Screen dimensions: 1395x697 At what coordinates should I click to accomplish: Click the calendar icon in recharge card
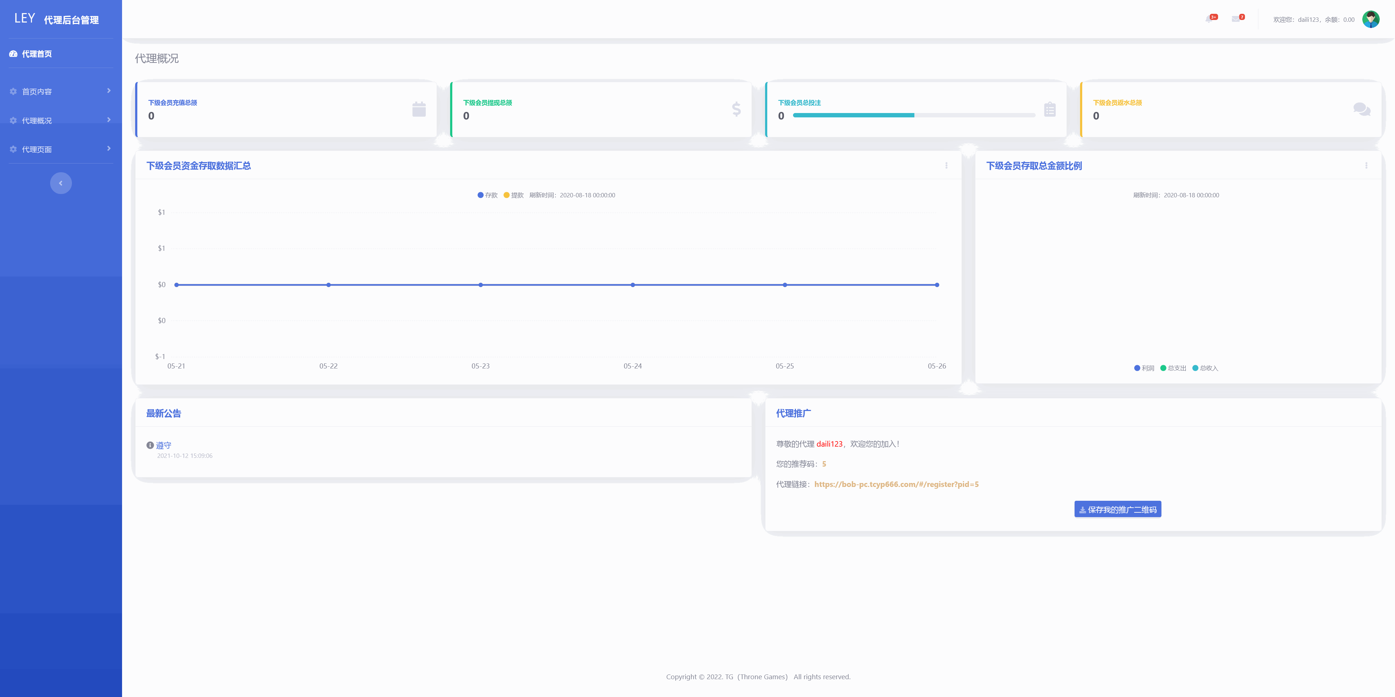click(418, 109)
